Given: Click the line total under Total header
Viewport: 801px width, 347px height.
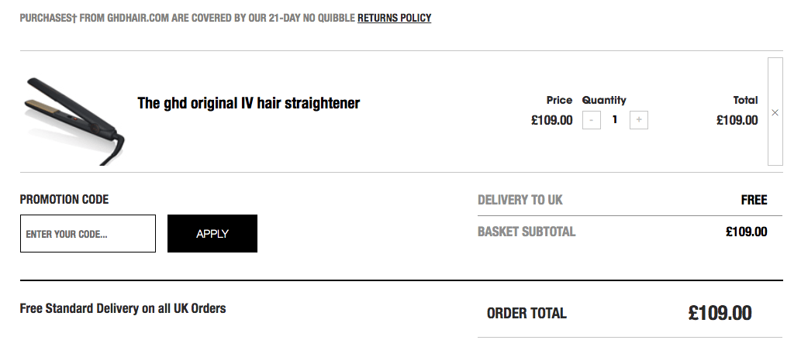Looking at the screenshot, I should pos(737,120).
